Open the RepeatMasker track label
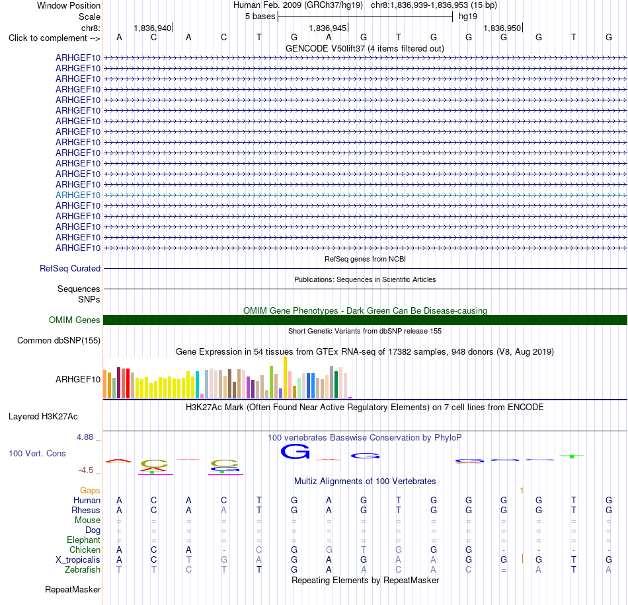The image size is (628, 605). coord(73,589)
